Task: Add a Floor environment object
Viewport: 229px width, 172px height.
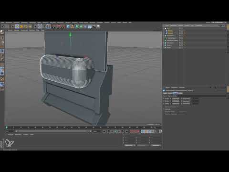Action: click(90, 27)
